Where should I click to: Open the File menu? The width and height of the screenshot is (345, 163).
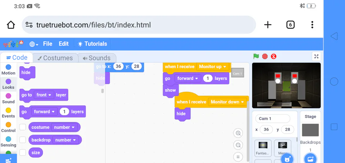48,44
